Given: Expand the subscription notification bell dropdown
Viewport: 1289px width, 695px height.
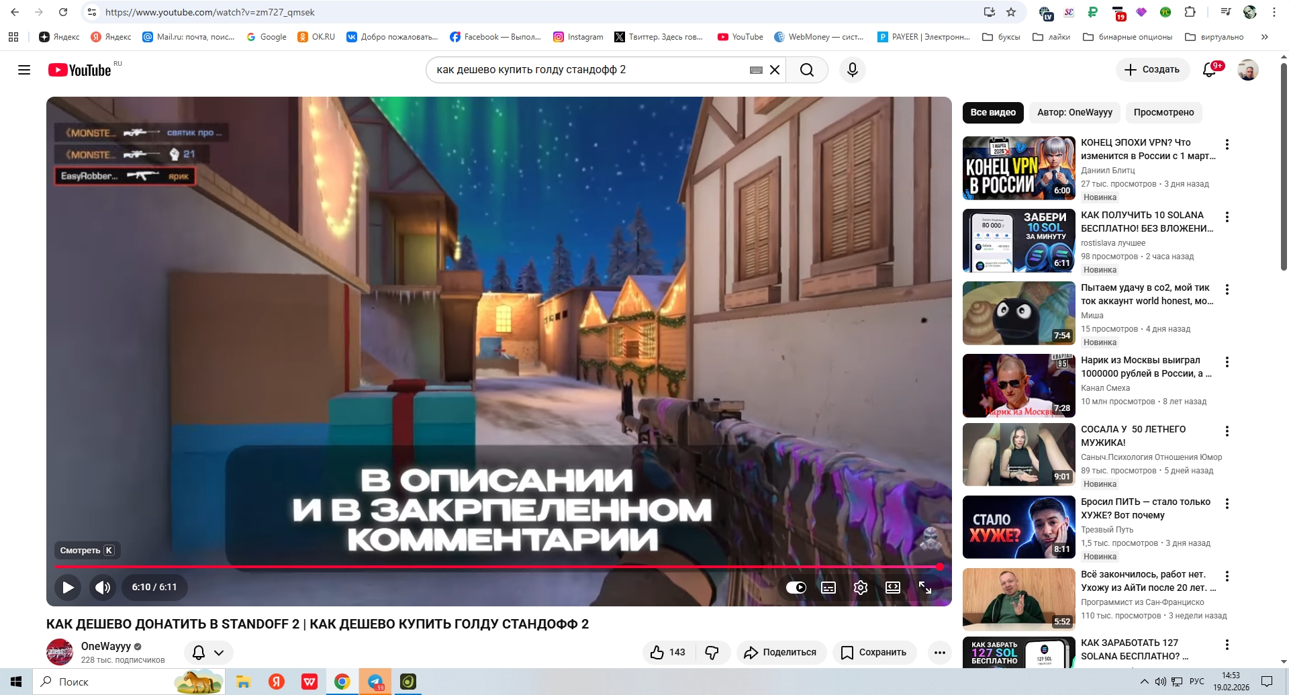Looking at the screenshot, I should [209, 652].
